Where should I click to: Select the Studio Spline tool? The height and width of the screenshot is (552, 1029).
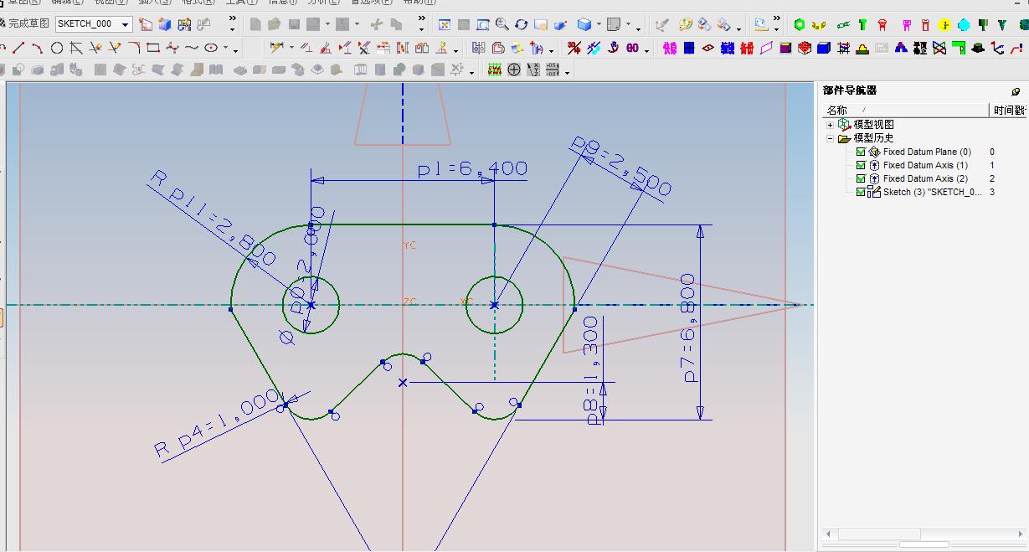(172, 48)
